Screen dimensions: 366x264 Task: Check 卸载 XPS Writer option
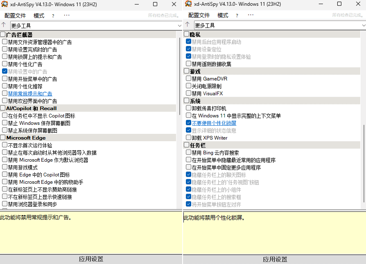(x=189, y=138)
